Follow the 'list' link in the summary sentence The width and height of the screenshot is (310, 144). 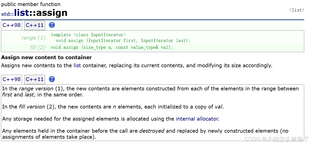click(x=77, y=65)
